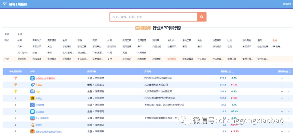Image resolution: width=293 pixels, height=134 pixels.
Task: Choose the 外汇查询 industry filter
Action: pyautogui.click(x=202, y=59)
